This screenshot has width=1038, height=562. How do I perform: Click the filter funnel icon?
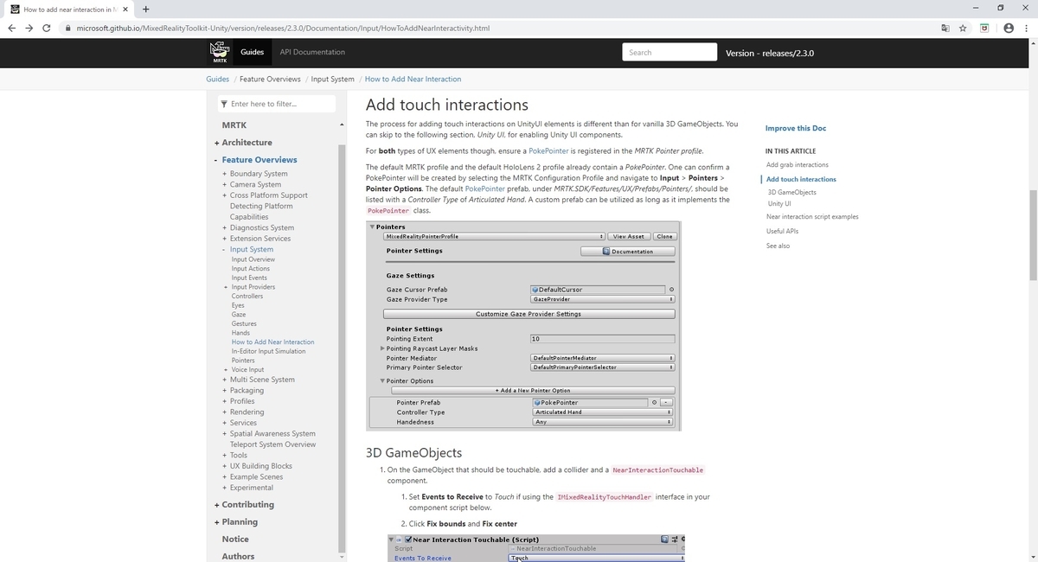(x=225, y=104)
